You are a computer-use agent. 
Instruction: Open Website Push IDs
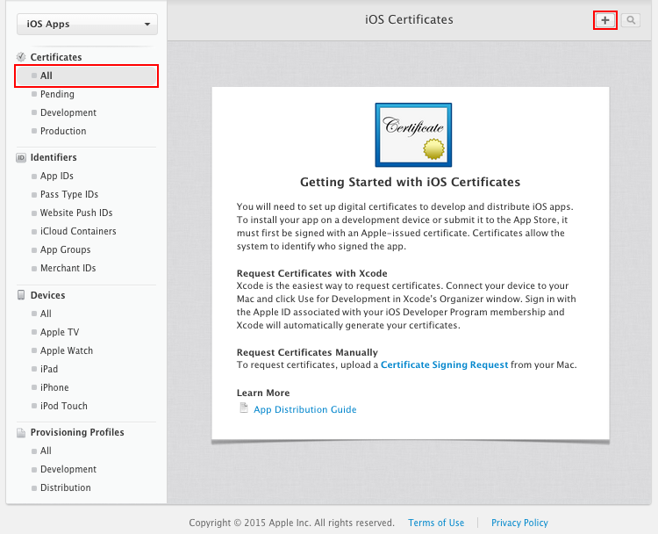(x=76, y=213)
